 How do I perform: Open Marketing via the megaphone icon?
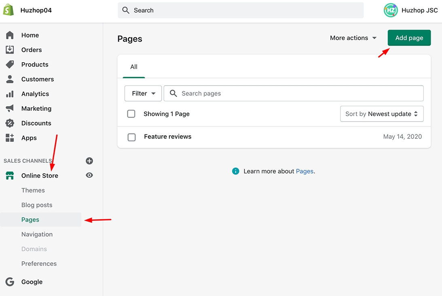click(10, 109)
